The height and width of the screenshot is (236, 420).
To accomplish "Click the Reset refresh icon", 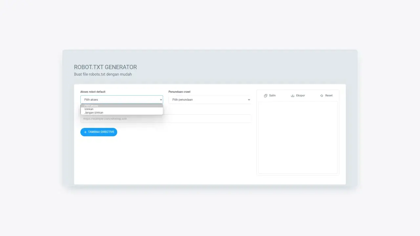I will click(x=322, y=96).
